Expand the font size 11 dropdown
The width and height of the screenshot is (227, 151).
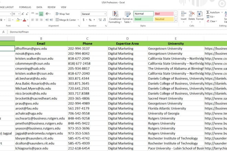[19, 14]
